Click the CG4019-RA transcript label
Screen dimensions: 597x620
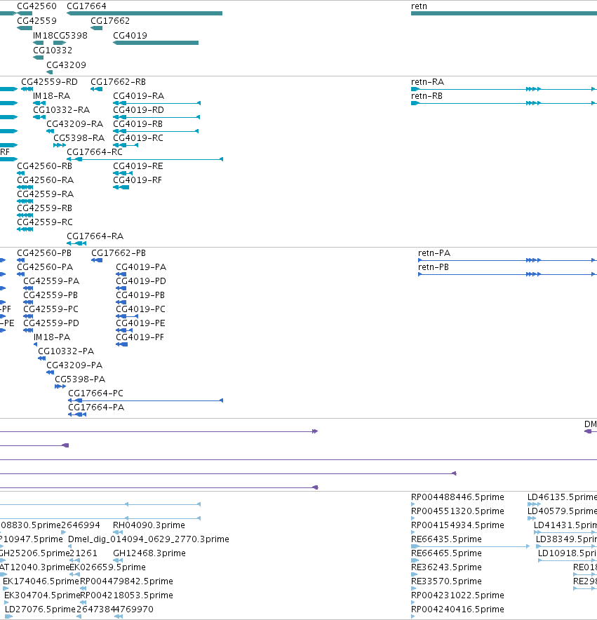138,96
